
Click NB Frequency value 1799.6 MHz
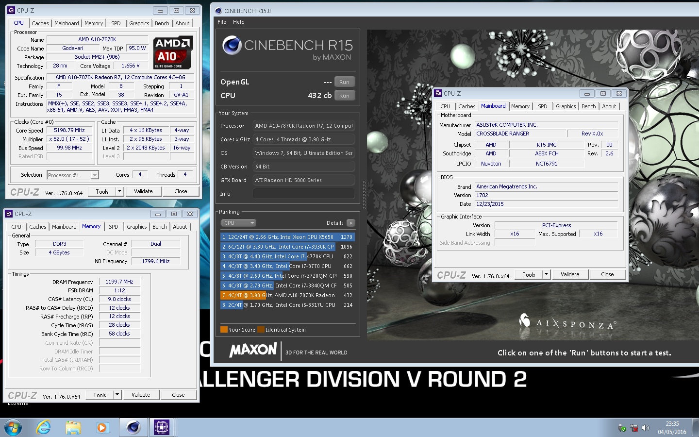(156, 261)
